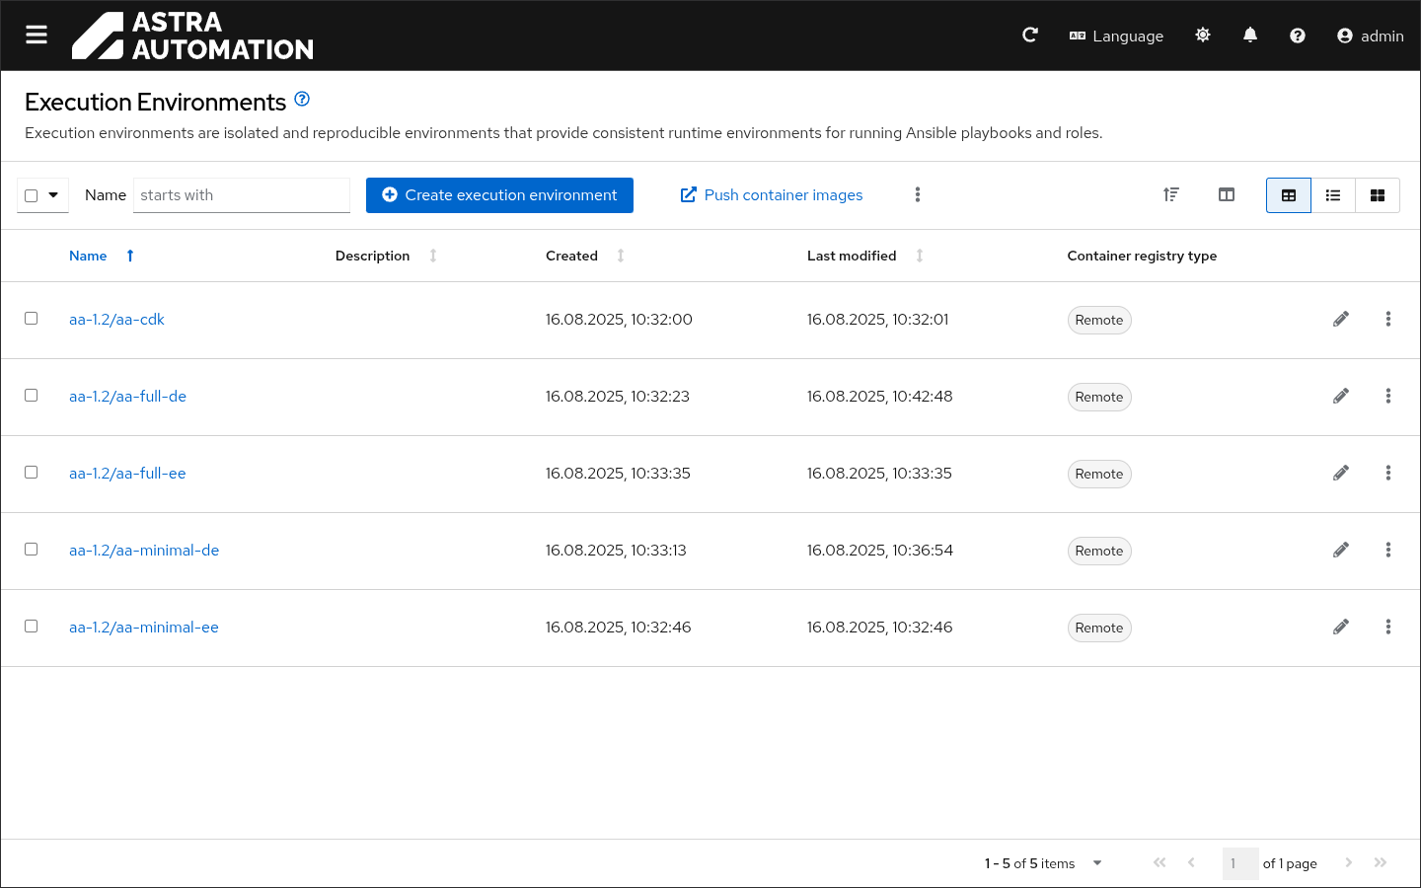Open the aa-1.2/aa-minimal-de link

point(144,551)
